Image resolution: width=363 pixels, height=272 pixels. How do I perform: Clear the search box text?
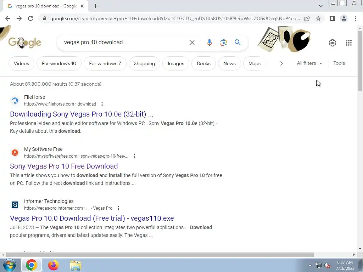click(192, 42)
